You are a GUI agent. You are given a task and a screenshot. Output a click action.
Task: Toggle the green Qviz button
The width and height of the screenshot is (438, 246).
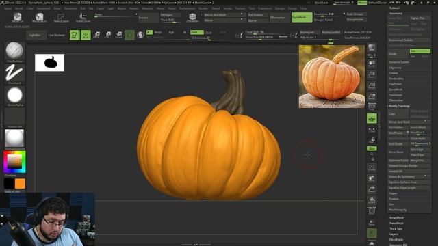tap(372, 148)
